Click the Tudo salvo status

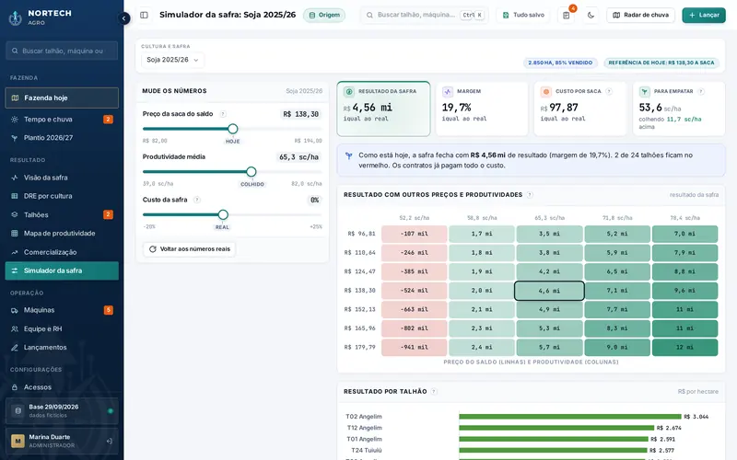[x=523, y=15]
